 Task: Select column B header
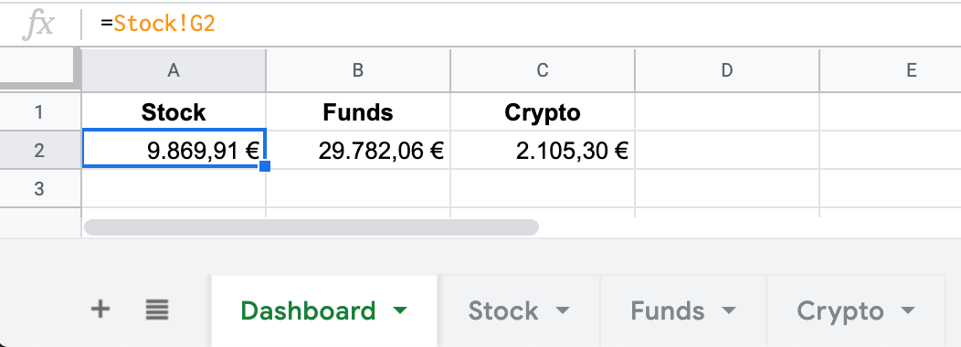tap(358, 70)
